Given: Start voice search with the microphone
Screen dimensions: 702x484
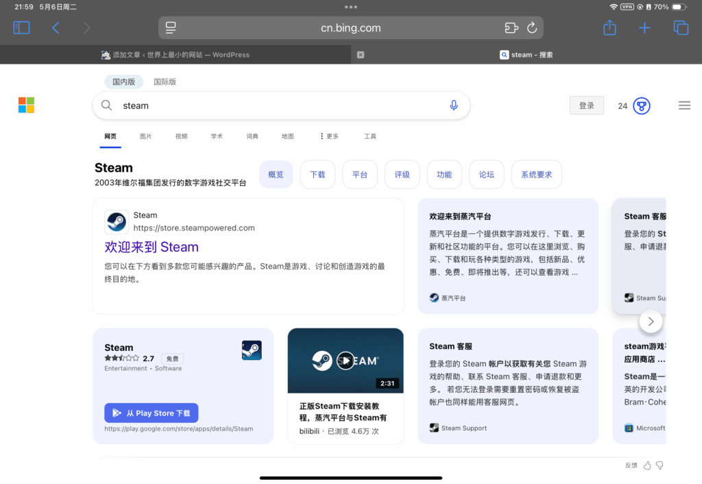Looking at the screenshot, I should (x=454, y=105).
